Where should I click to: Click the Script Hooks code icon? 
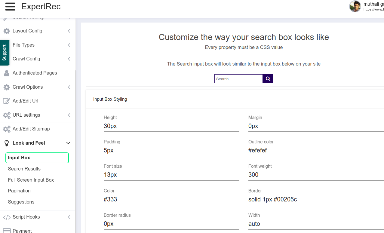(x=6, y=217)
